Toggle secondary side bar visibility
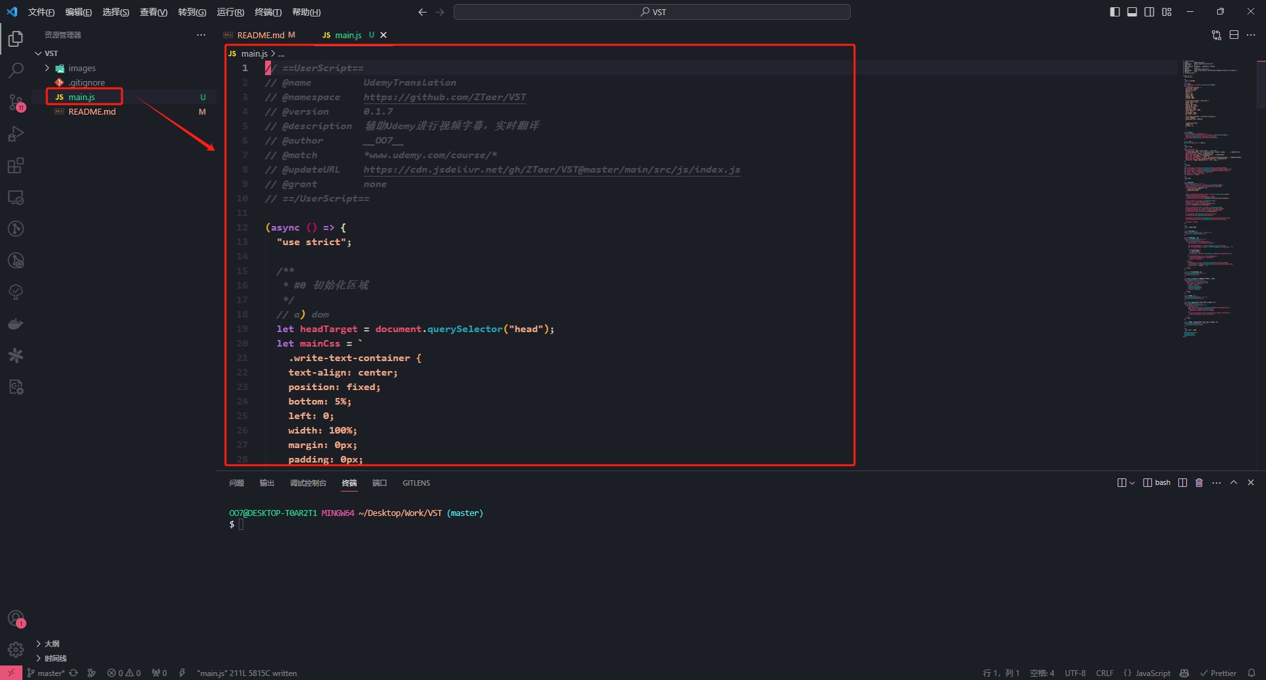 [x=1149, y=12]
